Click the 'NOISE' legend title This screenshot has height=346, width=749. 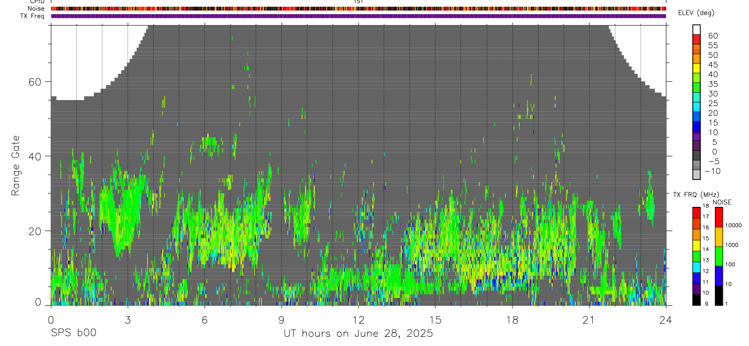click(x=721, y=201)
